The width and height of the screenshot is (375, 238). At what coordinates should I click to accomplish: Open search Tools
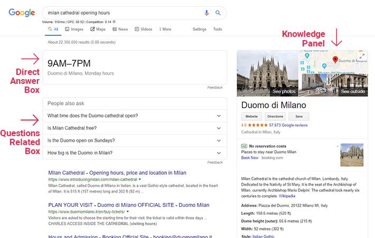(218, 29)
